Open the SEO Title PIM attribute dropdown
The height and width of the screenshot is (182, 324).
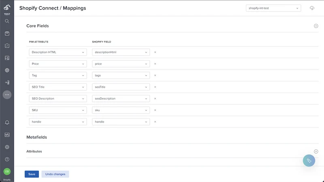pyautogui.click(x=58, y=87)
